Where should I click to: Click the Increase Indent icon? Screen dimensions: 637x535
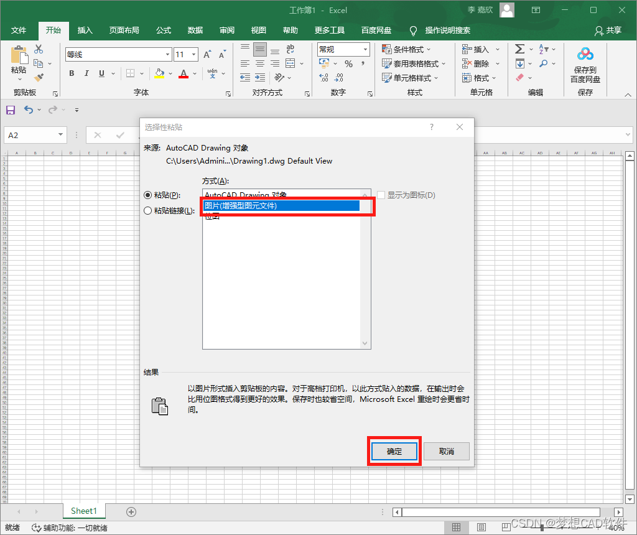tap(260, 78)
